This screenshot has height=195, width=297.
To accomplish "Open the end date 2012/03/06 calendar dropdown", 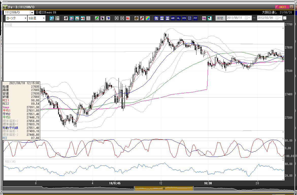I will pos(278,18).
